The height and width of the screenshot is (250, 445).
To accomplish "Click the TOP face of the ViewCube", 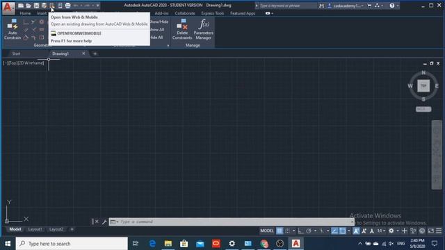I will coord(423,85).
